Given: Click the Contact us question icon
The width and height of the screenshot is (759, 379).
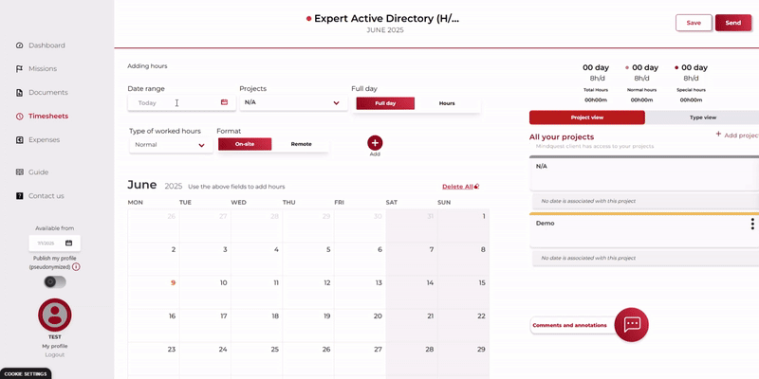Looking at the screenshot, I should pyautogui.click(x=19, y=196).
